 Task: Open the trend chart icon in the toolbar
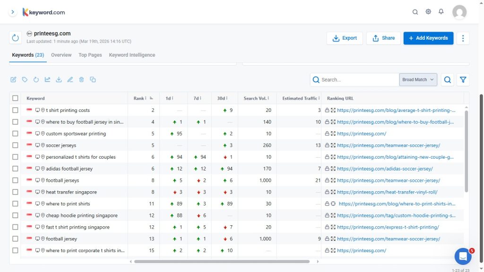pos(47,79)
